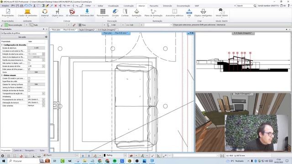Click Edit for 'Classes for Joining Surfaces'
This screenshot has height=164, width=292.
point(36,84)
